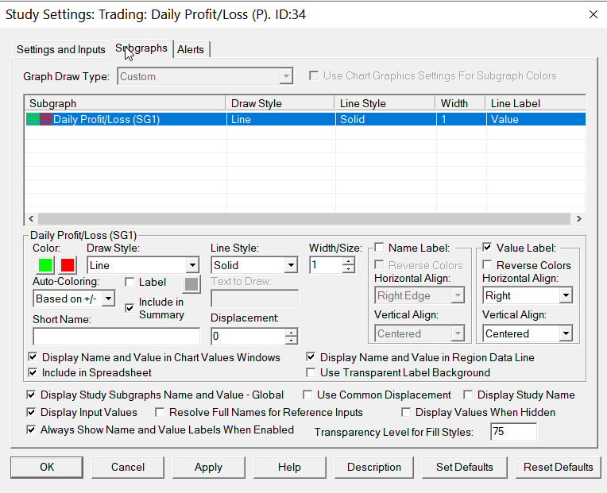This screenshot has width=607, height=493.
Task: Select the Daily Profit/Loss (SG1) subgraph row
Action: click(x=127, y=120)
